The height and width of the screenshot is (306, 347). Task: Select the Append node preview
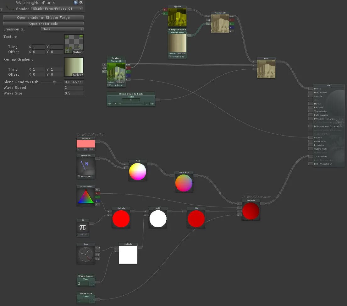(177, 17)
